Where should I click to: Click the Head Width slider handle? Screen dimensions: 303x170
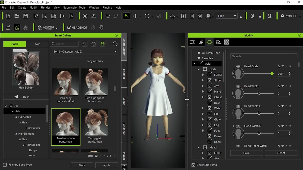[259, 94]
